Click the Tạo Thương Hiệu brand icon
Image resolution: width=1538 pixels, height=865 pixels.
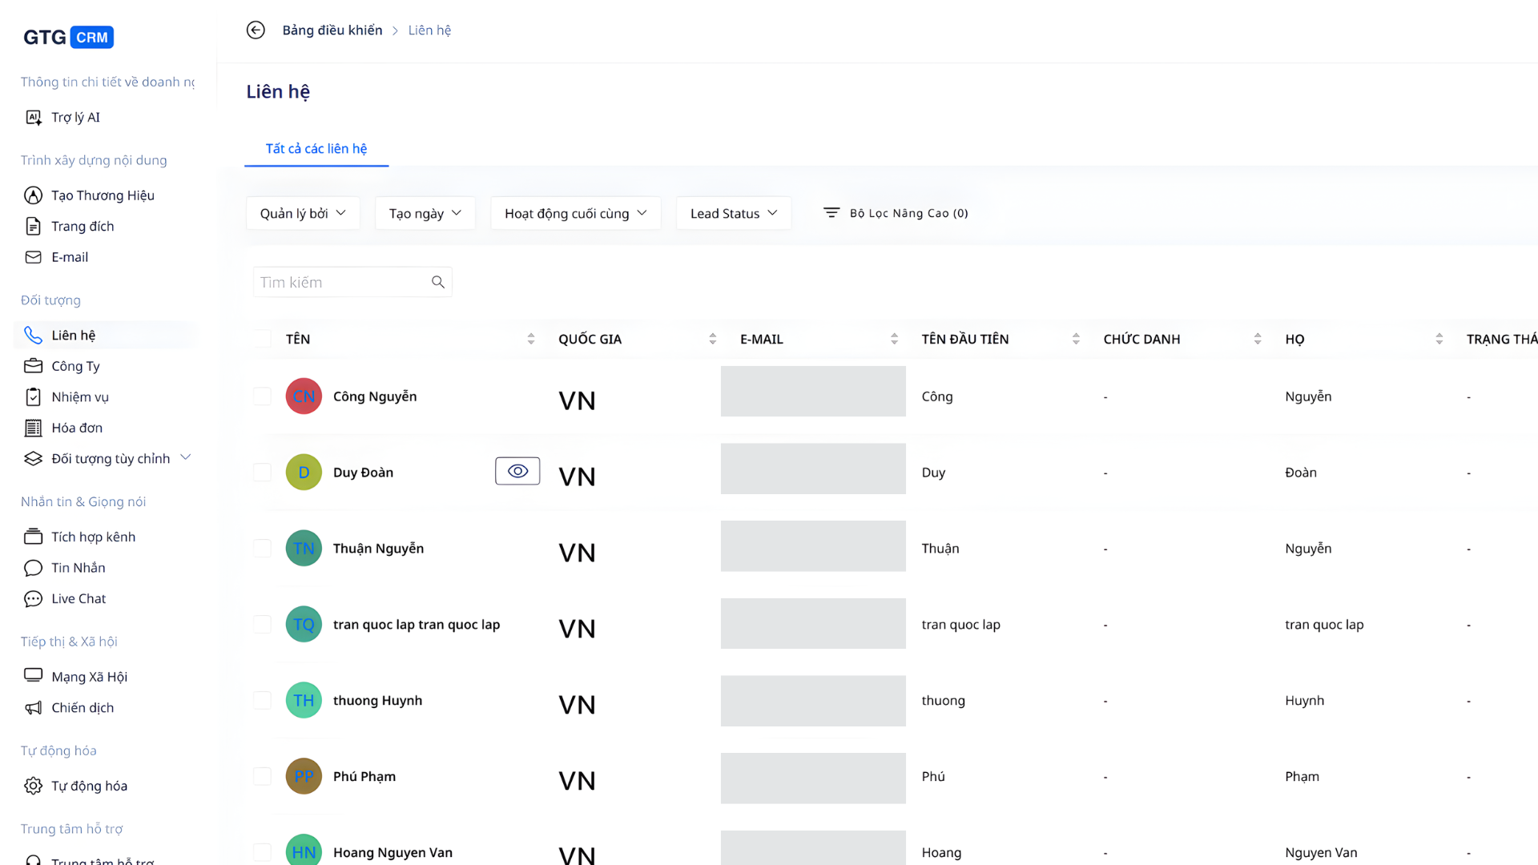click(33, 195)
